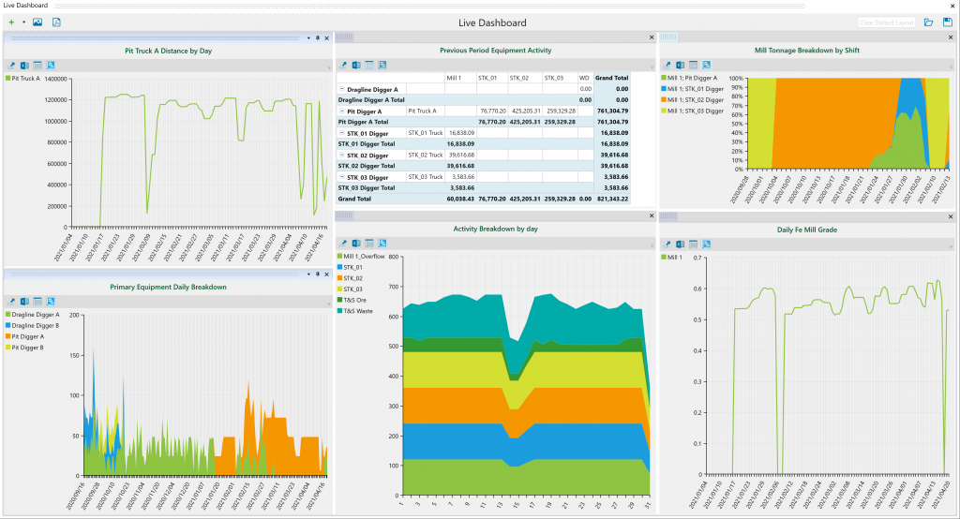Click the green plus add widget icon
The height and width of the screenshot is (519, 960).
coord(11,22)
